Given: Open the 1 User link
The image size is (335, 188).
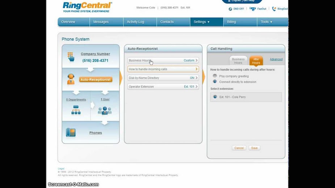Looking at the screenshot, I should 105,99.
